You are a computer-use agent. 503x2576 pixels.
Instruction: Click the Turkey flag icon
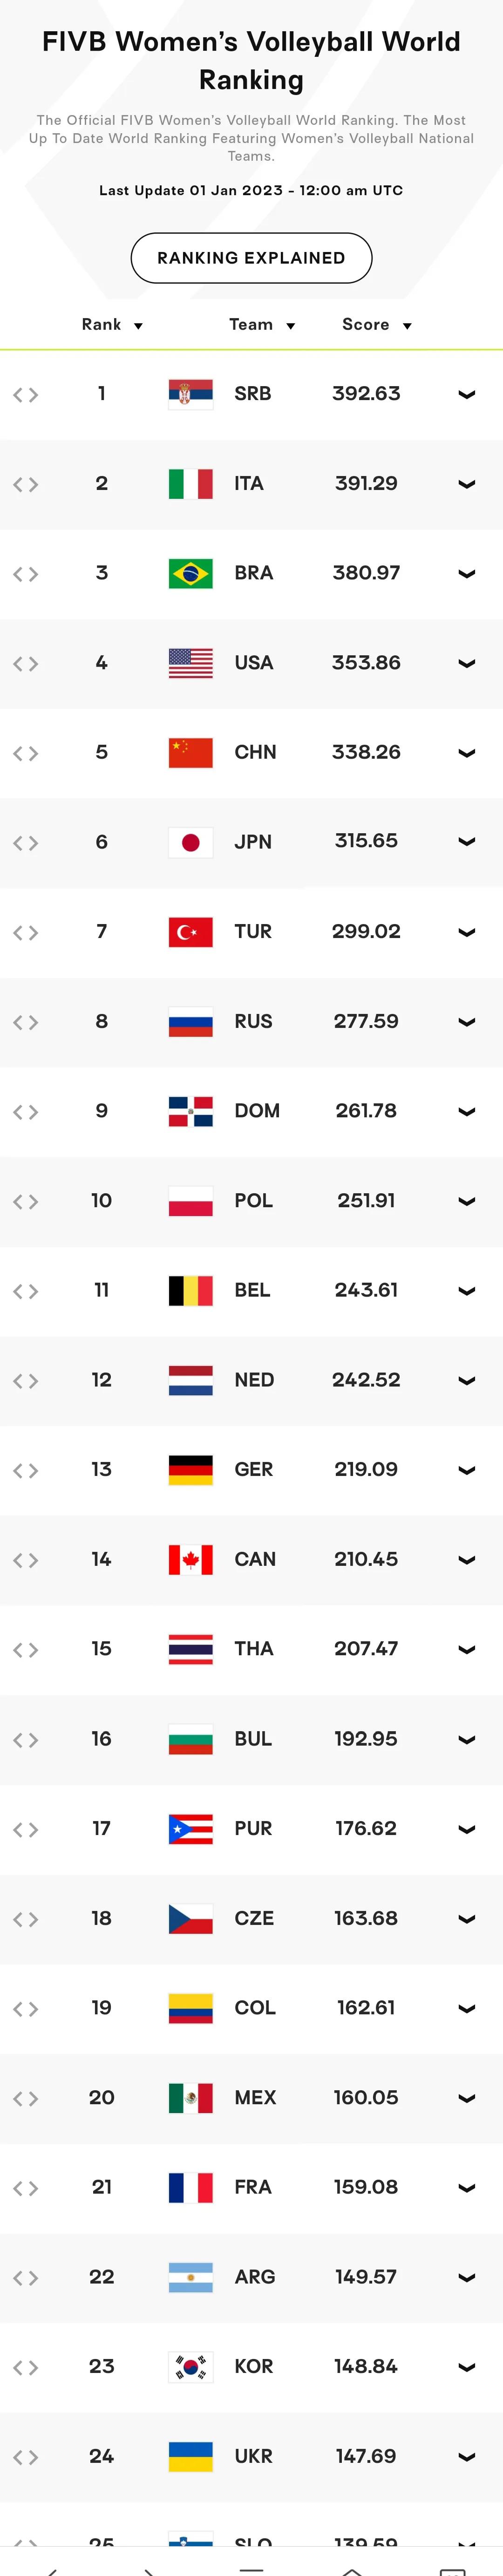(x=190, y=932)
